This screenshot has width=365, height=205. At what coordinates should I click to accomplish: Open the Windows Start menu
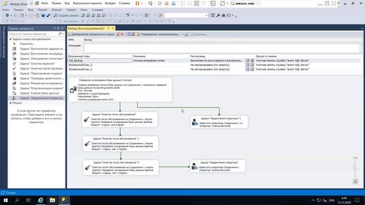coord(6,200)
